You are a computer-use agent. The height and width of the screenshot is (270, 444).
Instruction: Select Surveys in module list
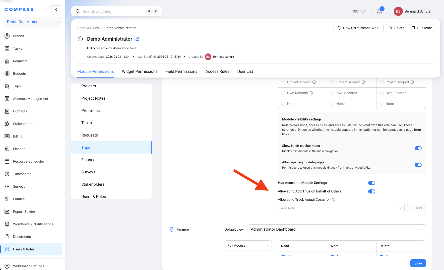coord(111,172)
